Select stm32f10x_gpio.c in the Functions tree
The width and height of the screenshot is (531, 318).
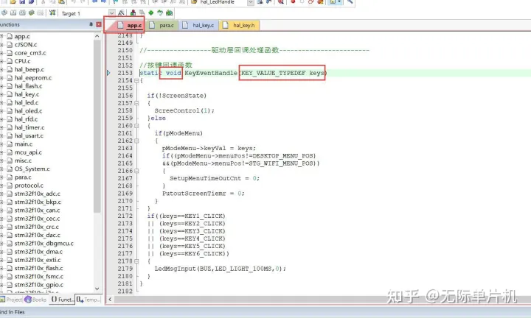point(38,285)
